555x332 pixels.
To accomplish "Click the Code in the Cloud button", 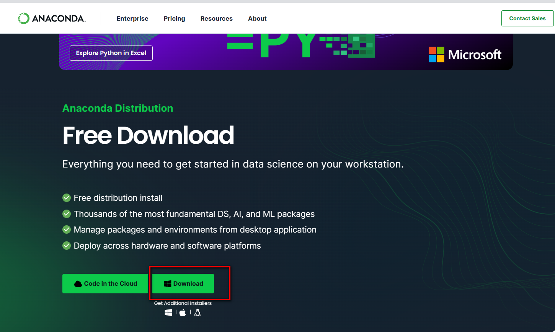I will [x=105, y=284].
